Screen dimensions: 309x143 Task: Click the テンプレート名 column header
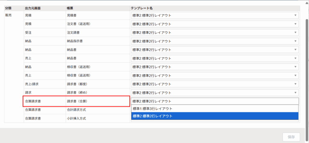coord(144,8)
